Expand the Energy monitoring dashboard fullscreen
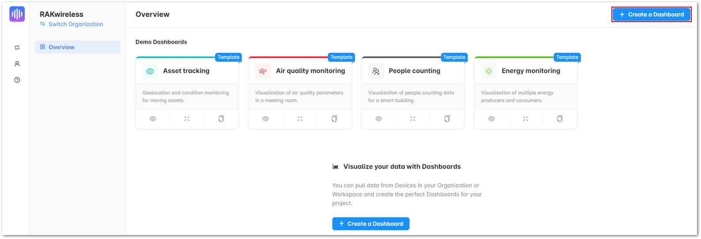This screenshot has width=701, height=239. coord(525,119)
